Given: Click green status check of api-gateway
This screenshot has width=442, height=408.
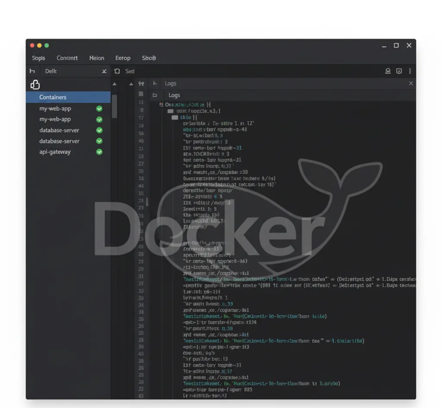Looking at the screenshot, I should click(x=99, y=152).
